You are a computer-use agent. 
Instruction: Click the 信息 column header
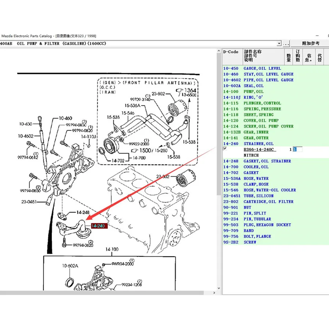(x=309, y=57)
